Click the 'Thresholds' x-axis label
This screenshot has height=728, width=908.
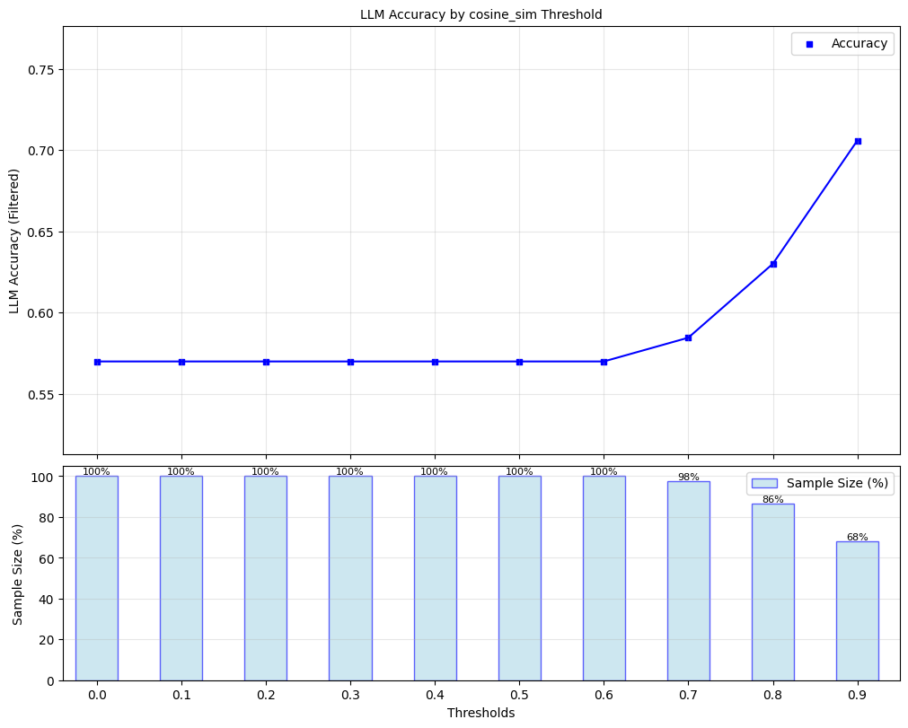[x=480, y=714]
